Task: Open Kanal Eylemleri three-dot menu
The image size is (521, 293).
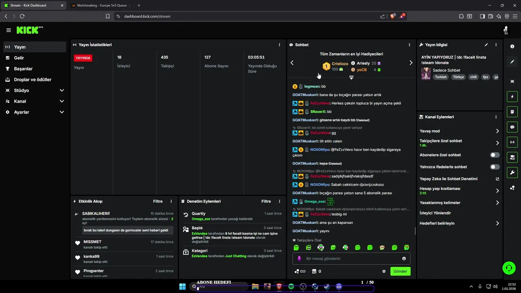Action: [x=496, y=117]
